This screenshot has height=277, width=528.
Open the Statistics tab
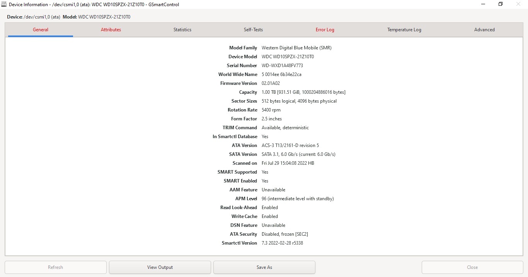(182, 30)
